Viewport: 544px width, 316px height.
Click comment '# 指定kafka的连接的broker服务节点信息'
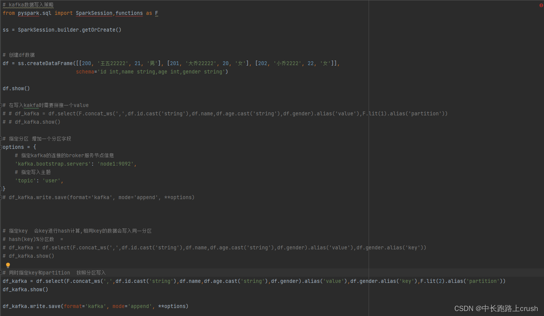[x=64, y=155]
